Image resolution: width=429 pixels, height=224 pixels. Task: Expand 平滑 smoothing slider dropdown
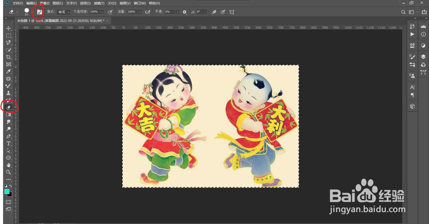click(x=177, y=12)
